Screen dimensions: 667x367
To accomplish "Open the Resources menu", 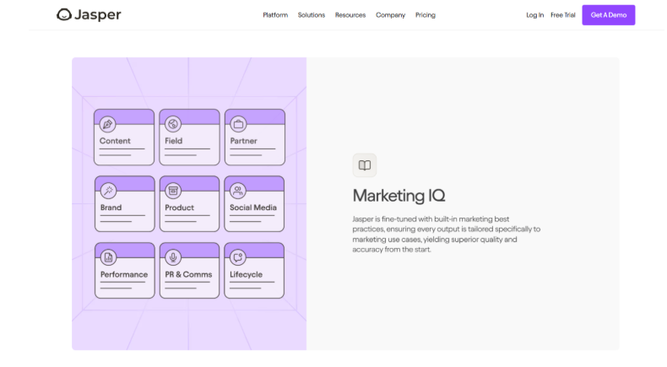I will 350,15.
